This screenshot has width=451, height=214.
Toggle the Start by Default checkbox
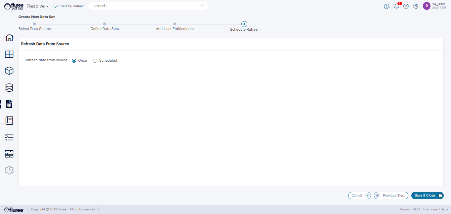[56, 6]
